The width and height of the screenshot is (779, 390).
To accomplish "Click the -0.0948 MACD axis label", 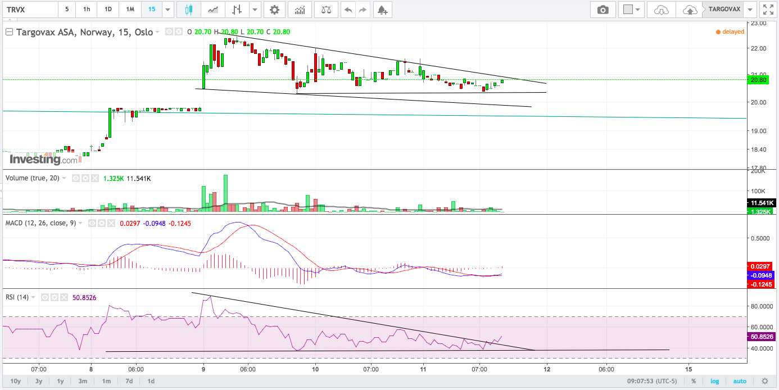I will 761,276.
